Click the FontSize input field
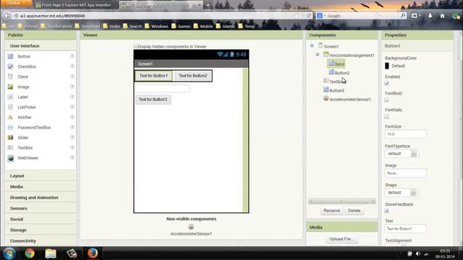The height and width of the screenshot is (260, 463). (x=405, y=134)
